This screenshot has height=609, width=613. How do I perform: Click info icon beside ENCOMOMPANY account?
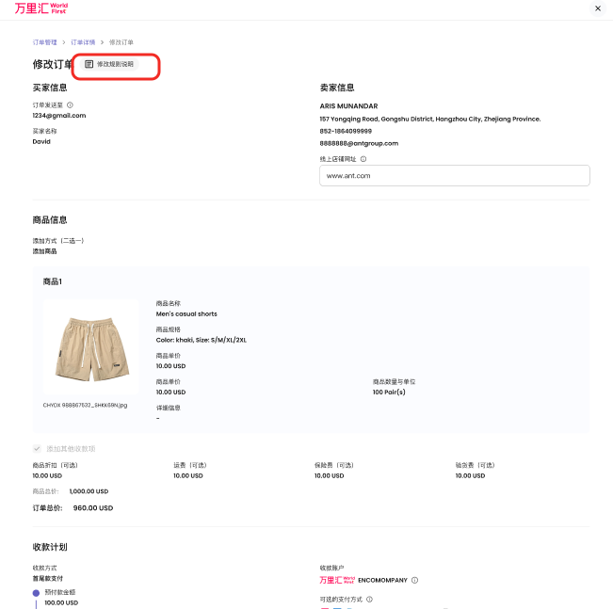[x=414, y=580]
